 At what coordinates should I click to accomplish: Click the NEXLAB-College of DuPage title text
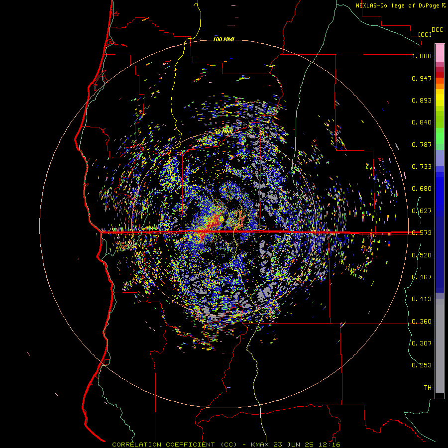pyautogui.click(x=397, y=5)
